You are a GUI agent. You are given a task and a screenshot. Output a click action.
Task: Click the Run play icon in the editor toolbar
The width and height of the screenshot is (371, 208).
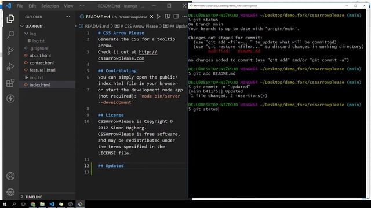pos(158,17)
